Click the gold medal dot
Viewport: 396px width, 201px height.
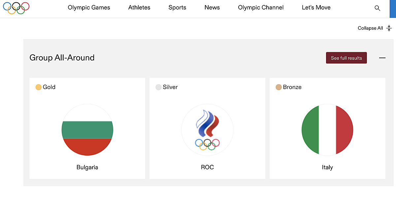pos(39,87)
